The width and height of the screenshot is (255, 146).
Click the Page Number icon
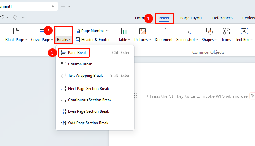(x=78, y=31)
